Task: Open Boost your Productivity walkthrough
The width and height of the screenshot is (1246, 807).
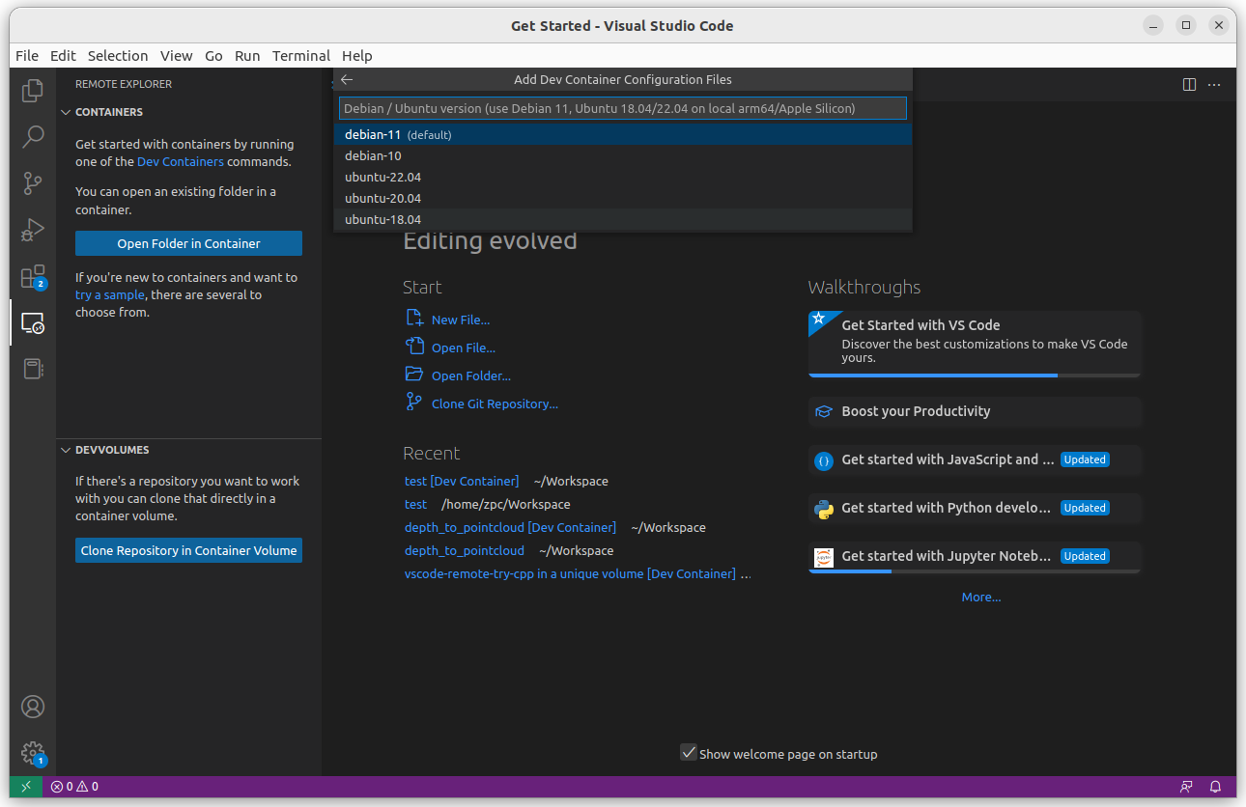Action: (x=975, y=411)
